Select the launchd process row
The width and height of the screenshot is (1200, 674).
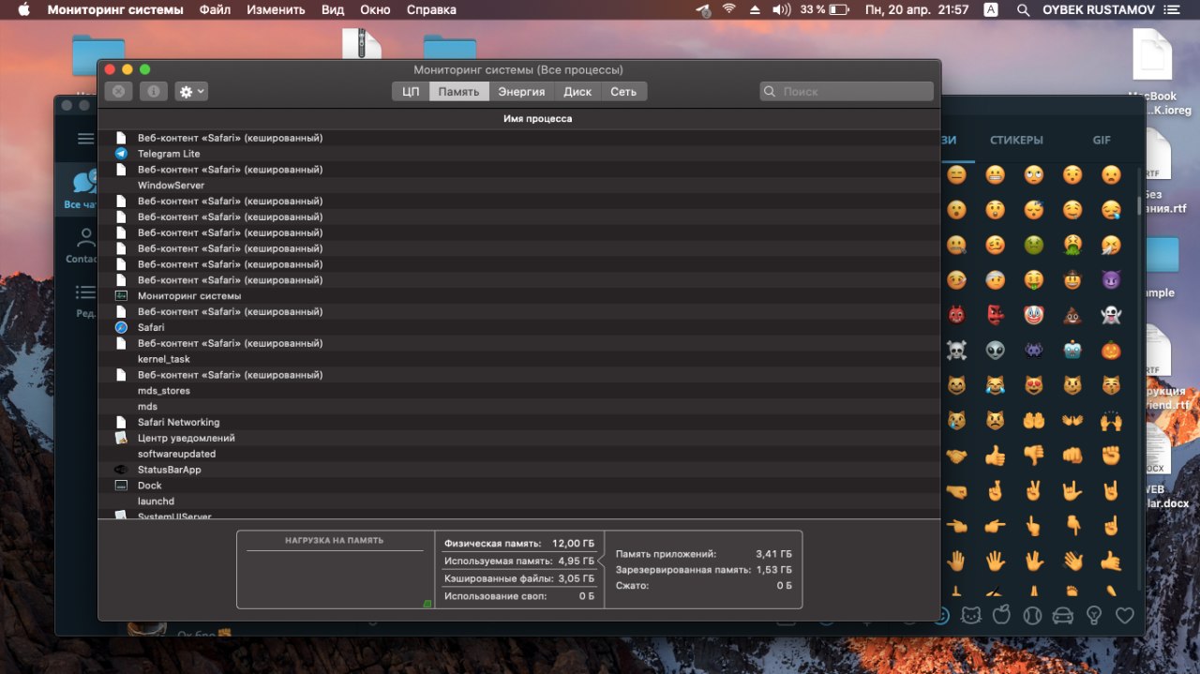(519, 502)
